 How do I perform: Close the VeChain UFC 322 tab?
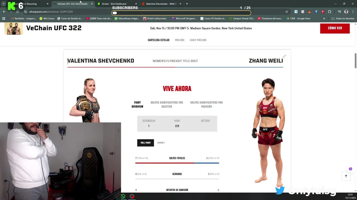coord(92,4)
